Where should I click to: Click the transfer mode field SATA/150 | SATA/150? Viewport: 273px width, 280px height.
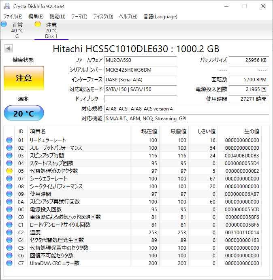(141, 89)
